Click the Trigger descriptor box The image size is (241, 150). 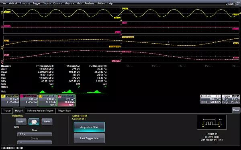point(231,99)
